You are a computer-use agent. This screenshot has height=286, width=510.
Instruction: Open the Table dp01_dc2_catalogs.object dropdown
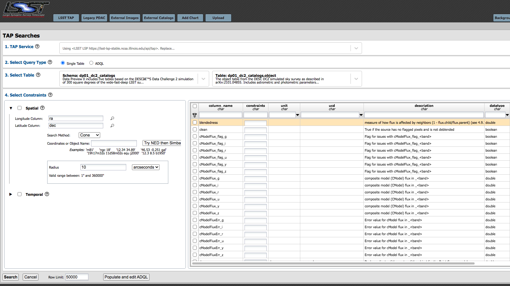(x=356, y=79)
